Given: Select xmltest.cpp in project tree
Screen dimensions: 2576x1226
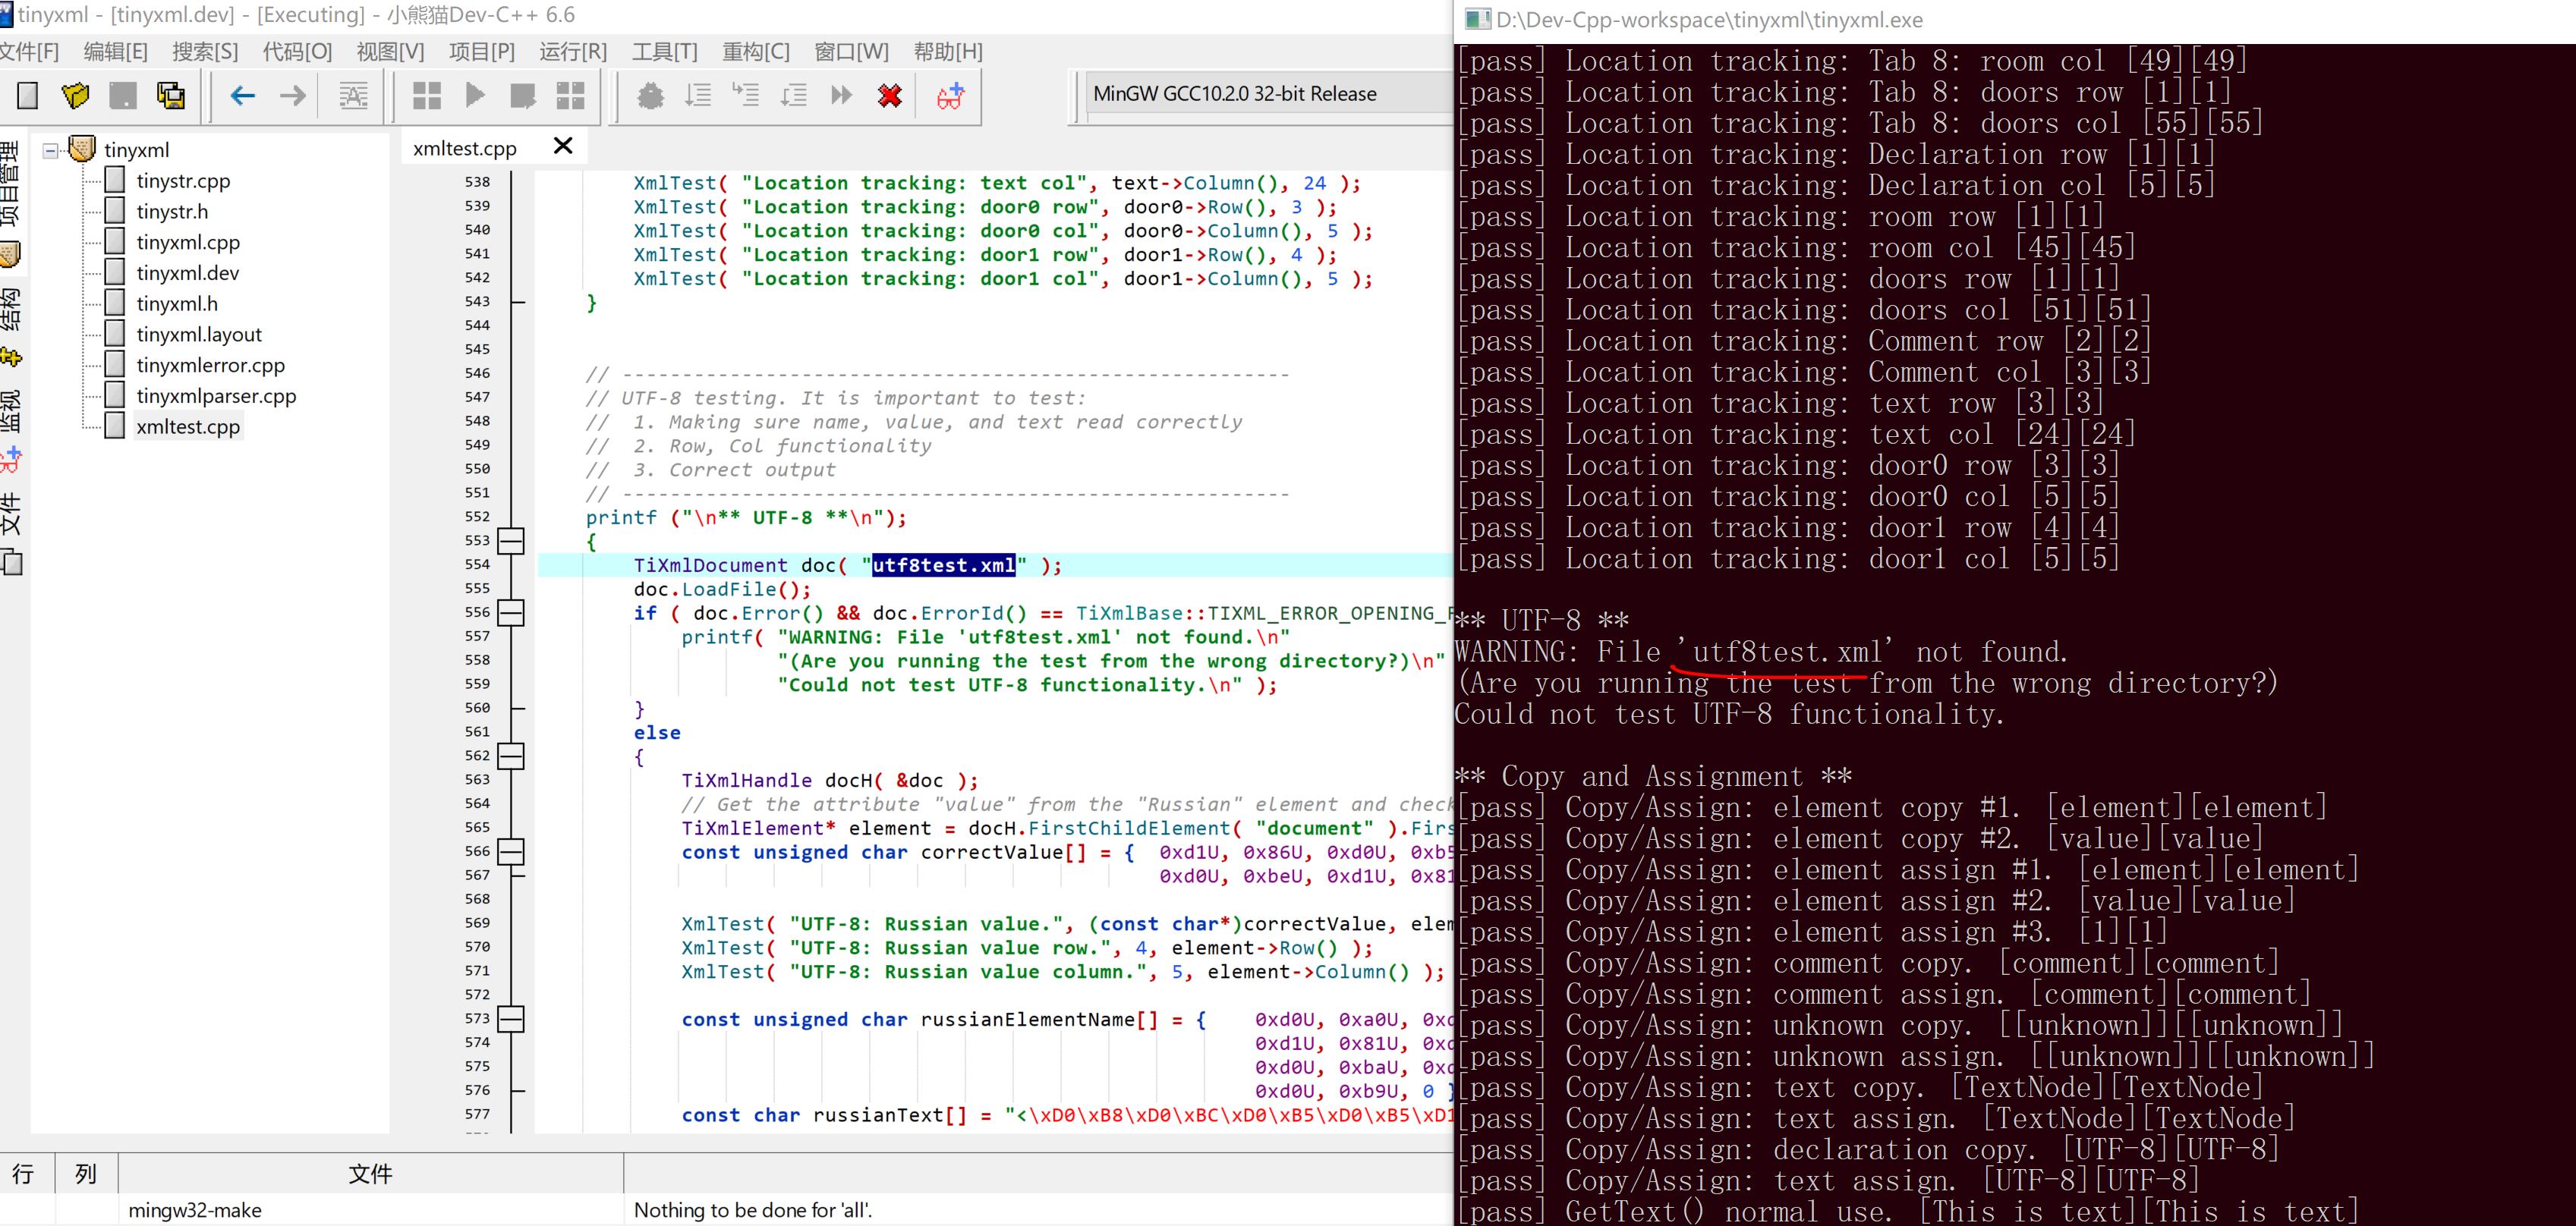Looking at the screenshot, I should (x=188, y=426).
